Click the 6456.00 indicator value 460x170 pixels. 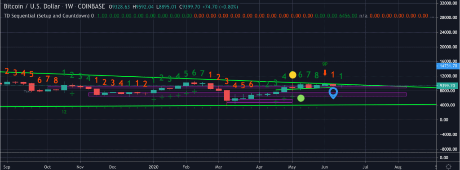(x=348, y=16)
